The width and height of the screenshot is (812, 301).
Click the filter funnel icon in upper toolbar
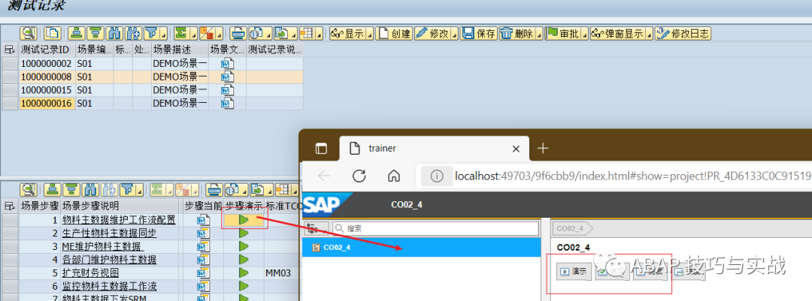(151, 34)
